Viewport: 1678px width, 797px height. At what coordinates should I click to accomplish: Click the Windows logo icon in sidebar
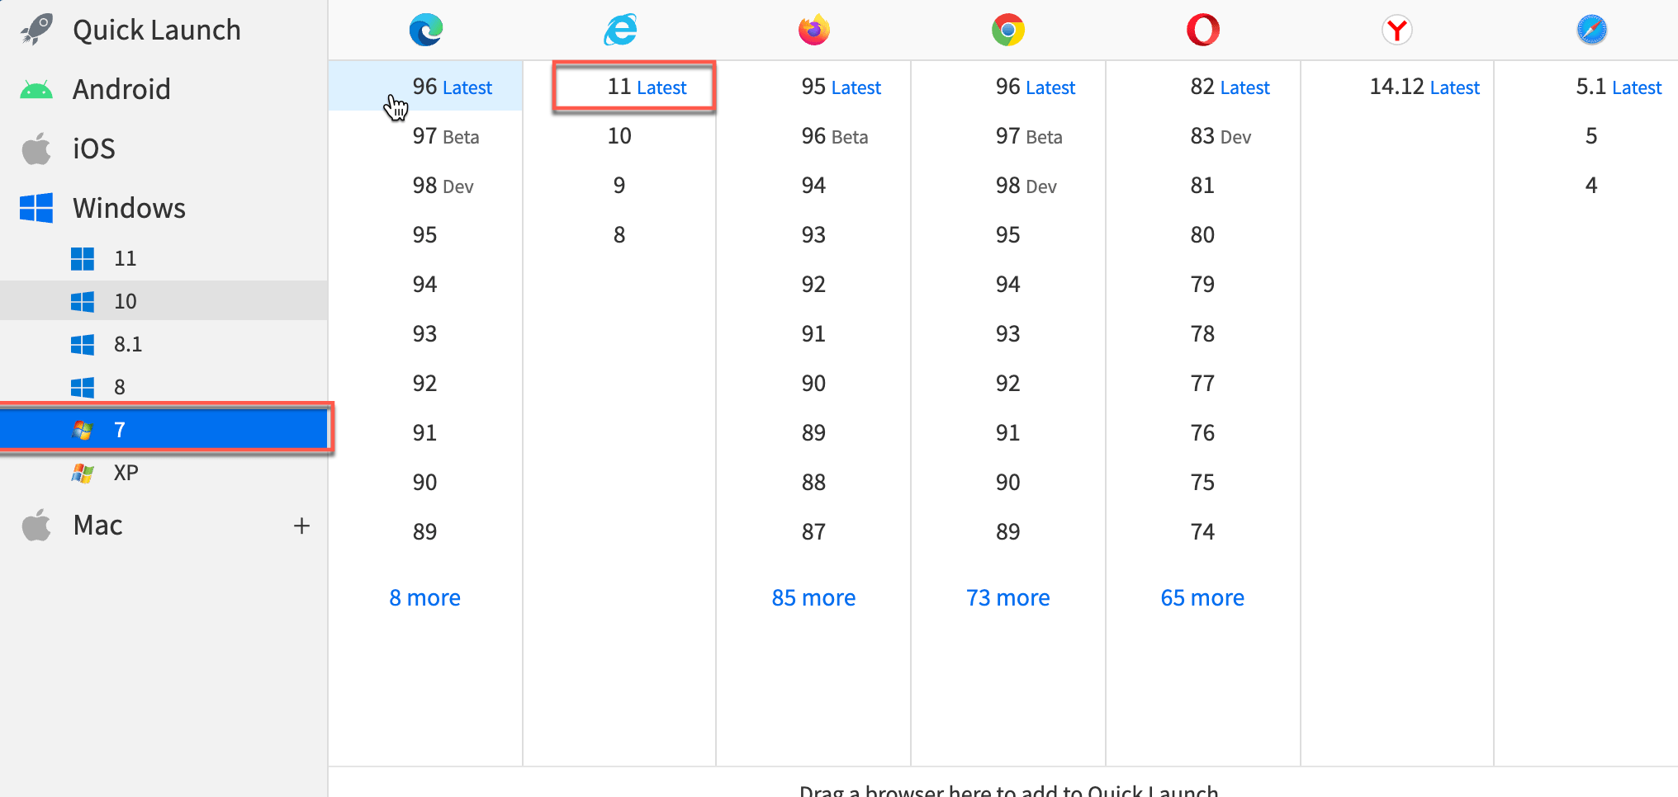pos(36,208)
